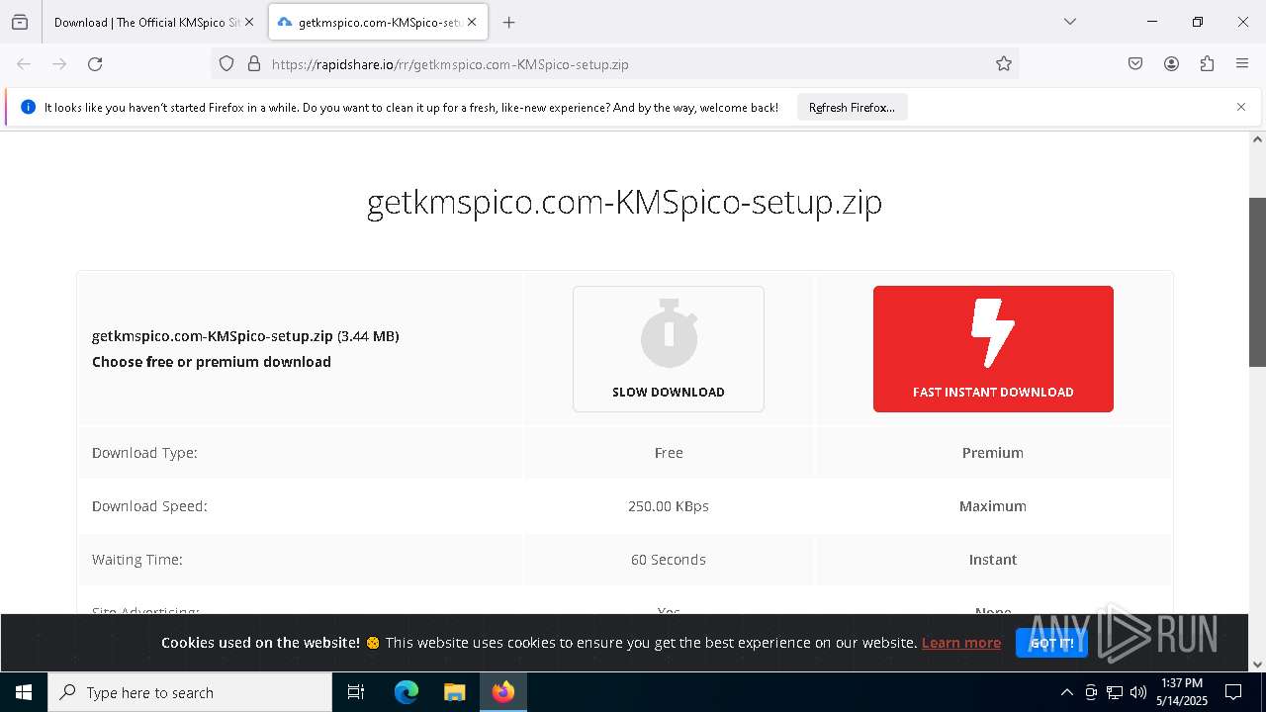
Task: Bookmark this page with star icon
Action: [1004, 64]
